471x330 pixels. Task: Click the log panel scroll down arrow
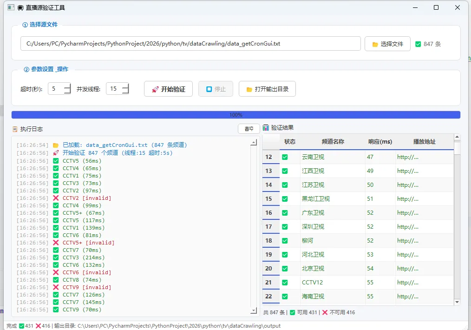tap(254, 310)
